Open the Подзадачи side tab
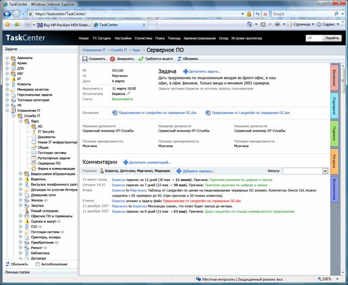Viewport: 348px width, 285px height. [334, 105]
